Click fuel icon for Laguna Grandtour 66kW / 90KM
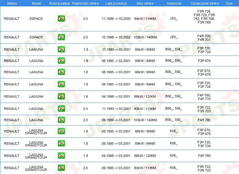The image size is (239, 174). tap(61, 131)
